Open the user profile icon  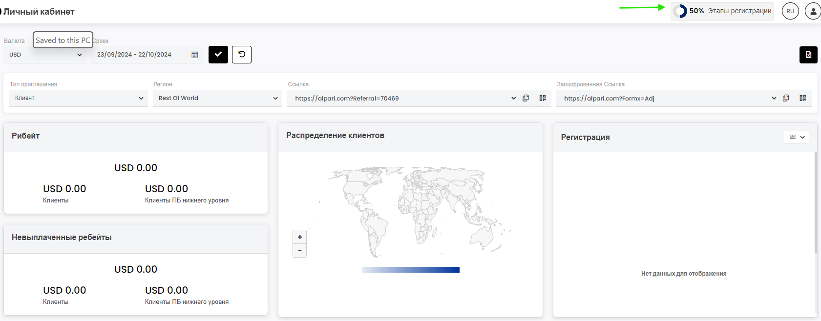click(813, 11)
